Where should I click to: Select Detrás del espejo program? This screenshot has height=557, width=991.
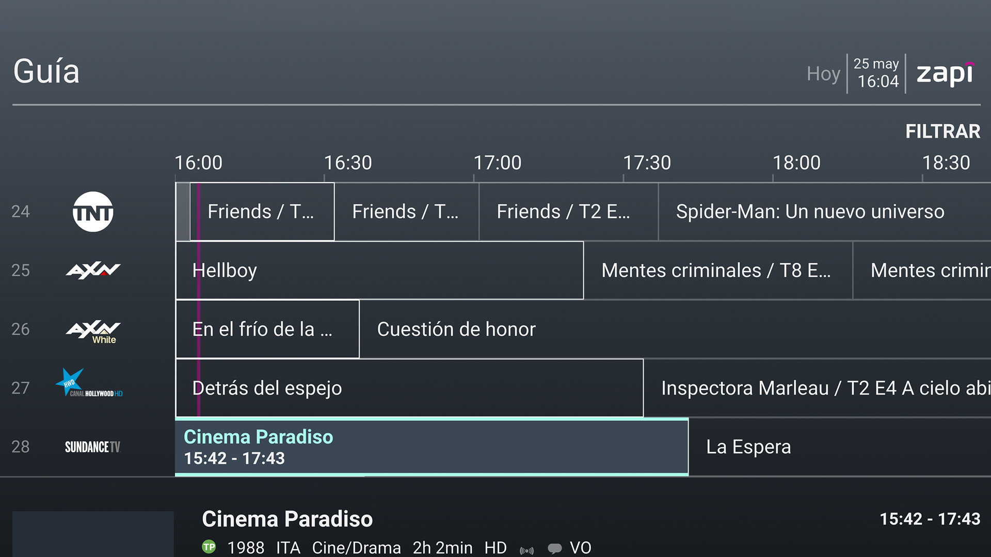[409, 388]
